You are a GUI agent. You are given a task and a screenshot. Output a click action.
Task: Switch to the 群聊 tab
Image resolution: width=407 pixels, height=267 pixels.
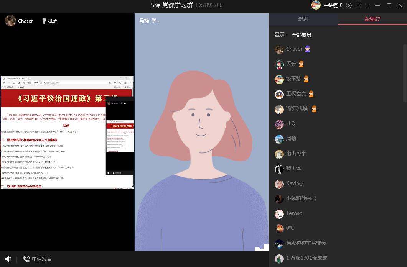tap(303, 19)
